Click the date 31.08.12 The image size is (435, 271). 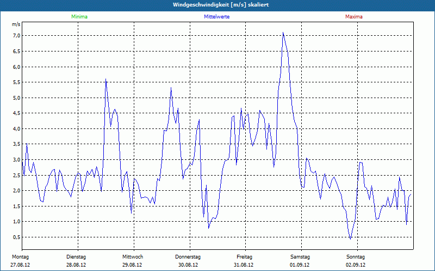click(244, 265)
